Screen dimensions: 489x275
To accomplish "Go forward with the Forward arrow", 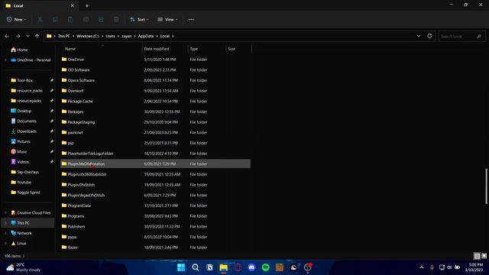I will pyautogui.click(x=18, y=36).
